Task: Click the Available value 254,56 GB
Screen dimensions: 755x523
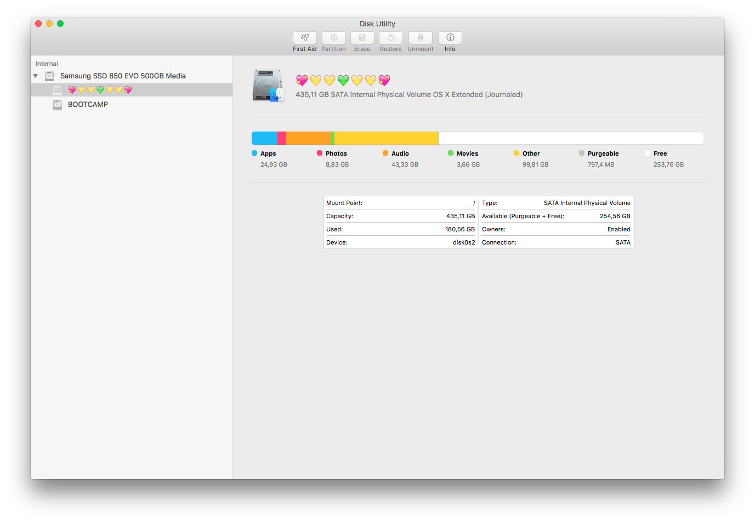Action: [615, 216]
